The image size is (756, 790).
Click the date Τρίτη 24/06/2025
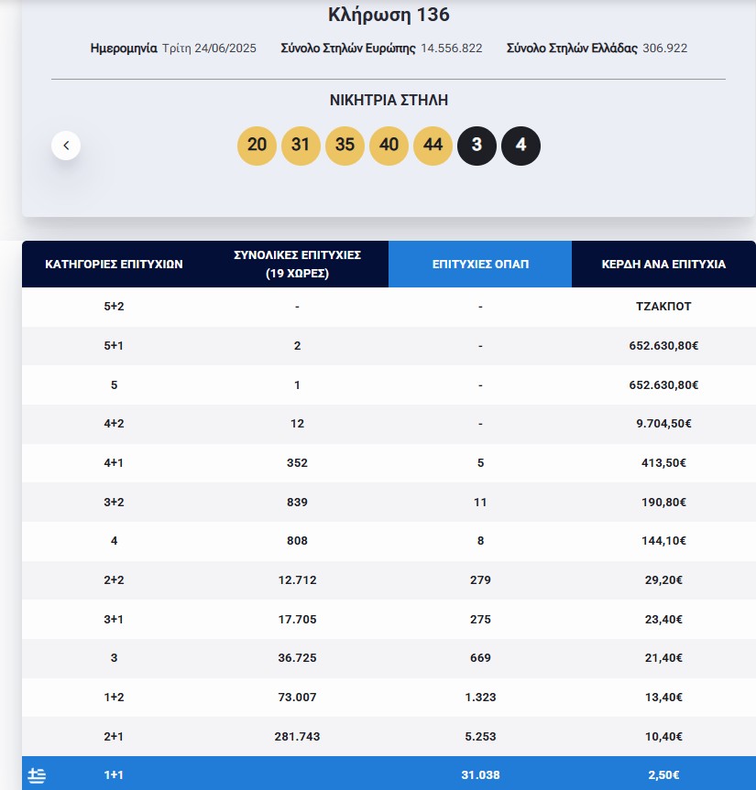point(210,49)
